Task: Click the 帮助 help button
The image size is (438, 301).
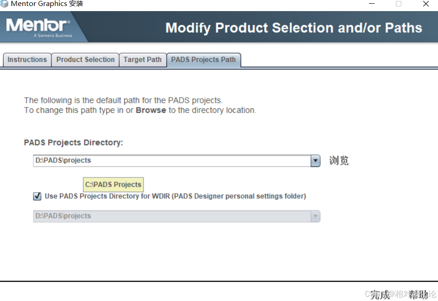Action: click(x=419, y=295)
